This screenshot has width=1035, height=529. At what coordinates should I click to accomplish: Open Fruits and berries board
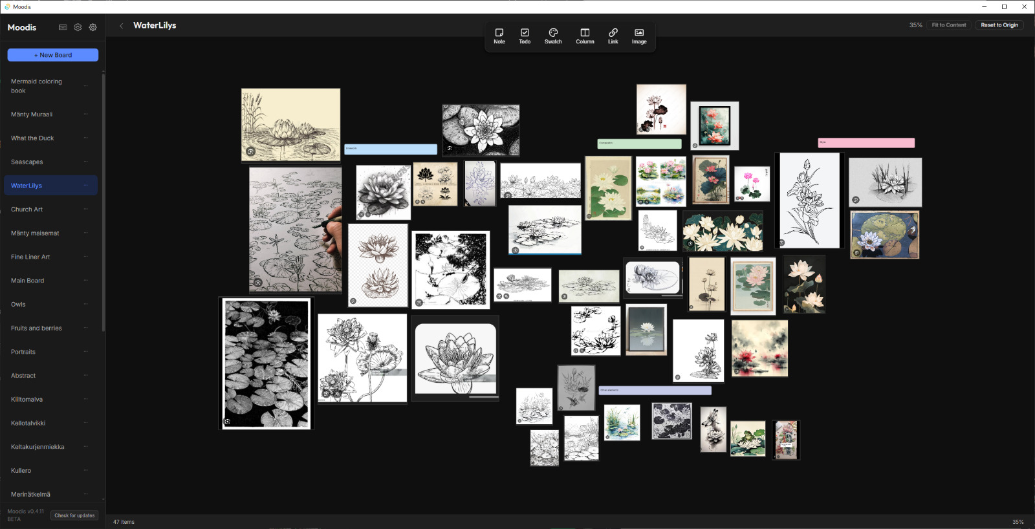(x=50, y=328)
